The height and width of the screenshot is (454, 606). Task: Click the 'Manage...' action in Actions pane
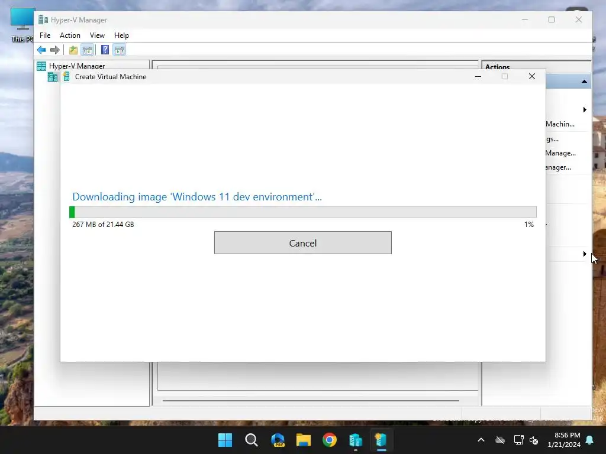coord(560,153)
